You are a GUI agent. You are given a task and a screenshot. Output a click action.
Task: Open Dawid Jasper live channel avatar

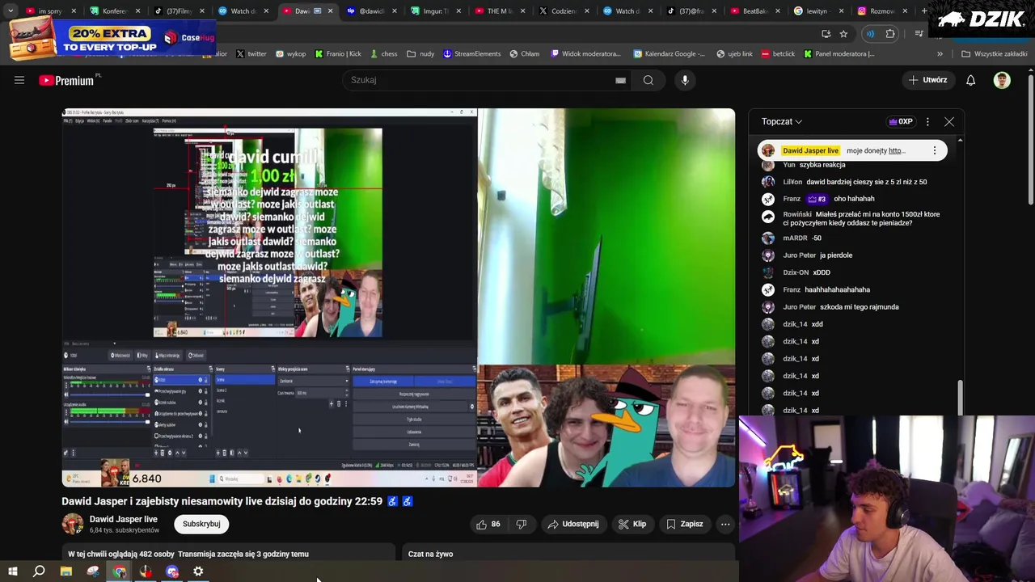(73, 524)
